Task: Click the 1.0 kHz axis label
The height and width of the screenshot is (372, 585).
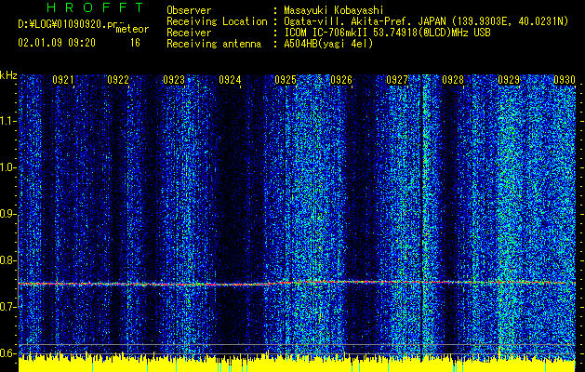Action: [x=7, y=168]
